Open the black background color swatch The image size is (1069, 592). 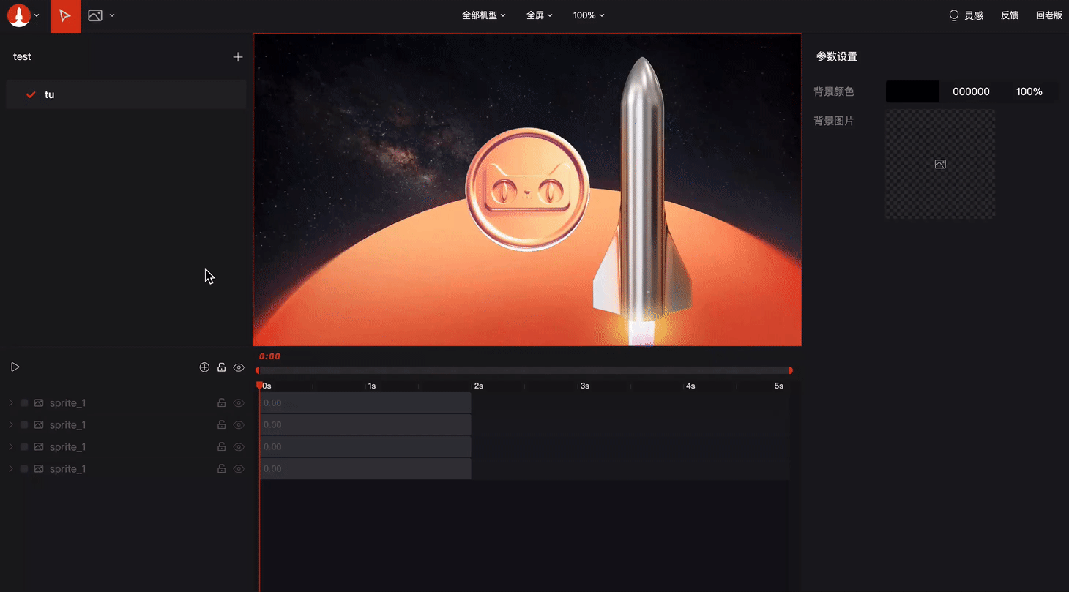click(x=912, y=91)
